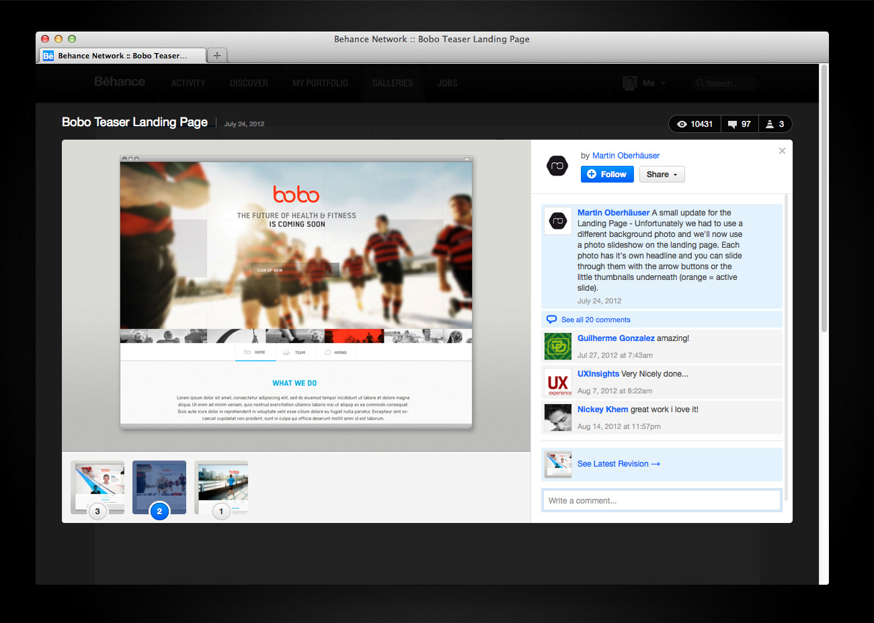The width and height of the screenshot is (874, 623).
Task: Expand the Me account dropdown
Action: [653, 83]
